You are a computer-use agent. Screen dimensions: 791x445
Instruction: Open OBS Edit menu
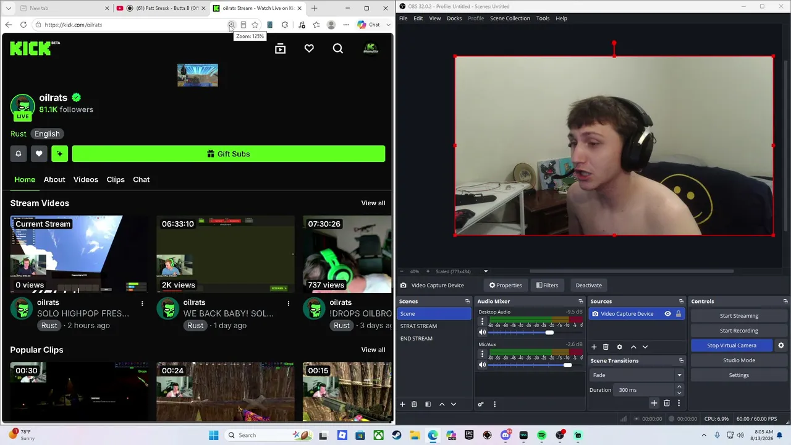coord(418,19)
